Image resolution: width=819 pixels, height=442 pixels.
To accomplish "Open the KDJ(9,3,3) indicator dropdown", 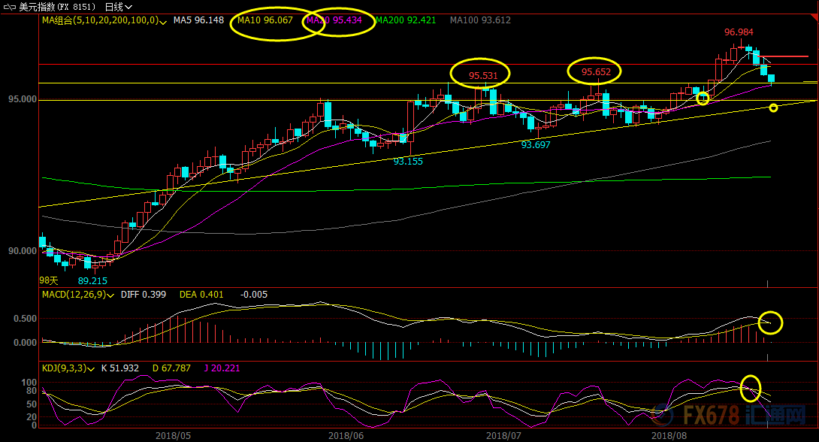I will [x=92, y=368].
